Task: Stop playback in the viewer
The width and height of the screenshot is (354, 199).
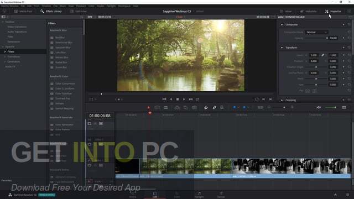Action: (178, 99)
